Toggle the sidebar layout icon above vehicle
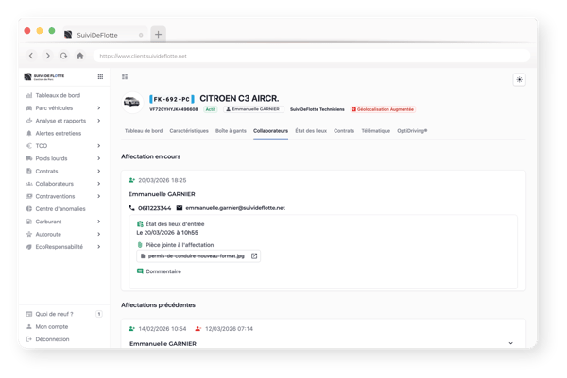Screen dimensions: 567x378 pos(125,76)
